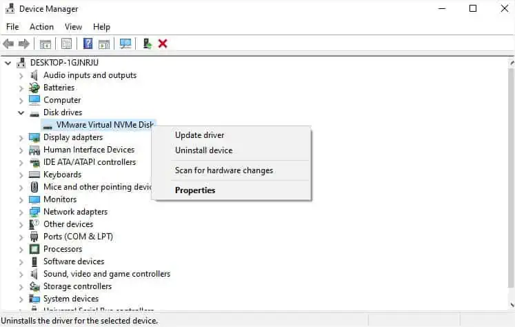Click the Monitors icon
The height and width of the screenshot is (327, 515).
[x=34, y=199]
